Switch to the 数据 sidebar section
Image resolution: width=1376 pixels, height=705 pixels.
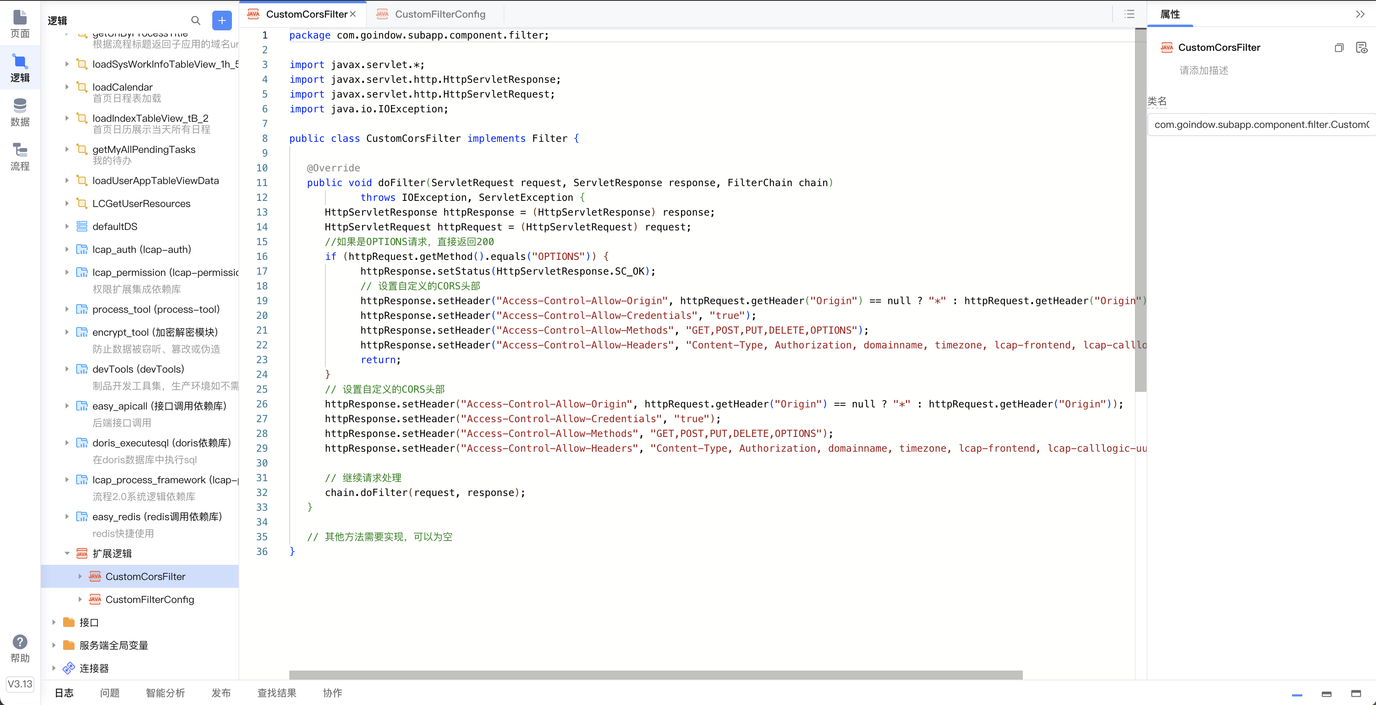pyautogui.click(x=20, y=112)
